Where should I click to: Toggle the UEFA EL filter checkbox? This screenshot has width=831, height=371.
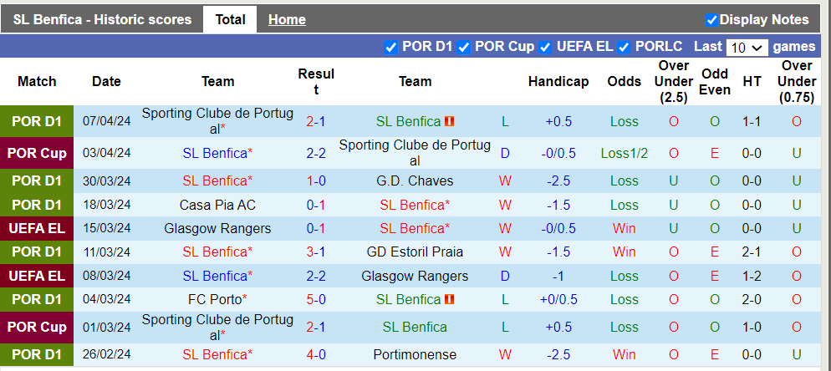(x=545, y=47)
